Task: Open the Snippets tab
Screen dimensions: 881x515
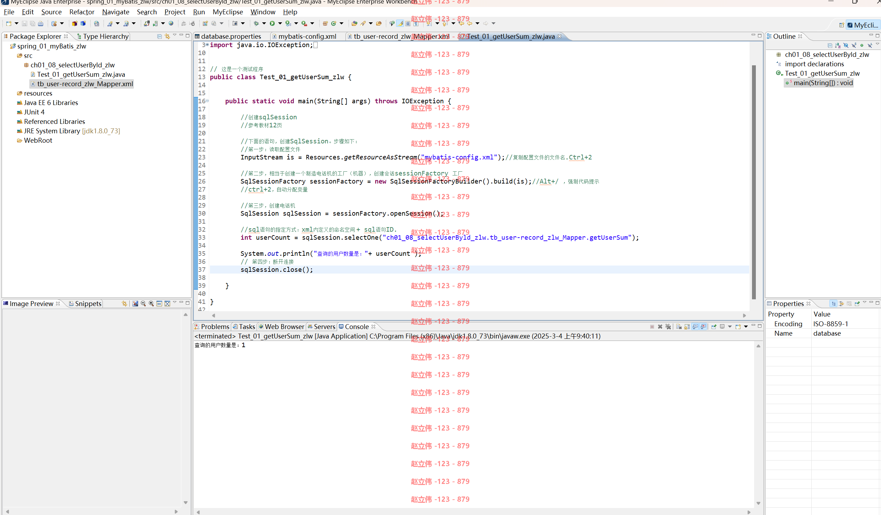Action: pos(85,304)
